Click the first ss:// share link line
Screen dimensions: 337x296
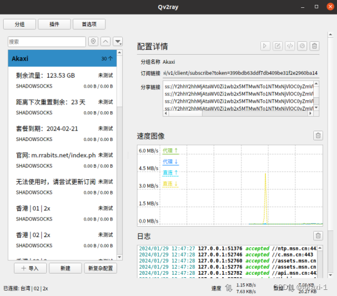click(x=239, y=86)
